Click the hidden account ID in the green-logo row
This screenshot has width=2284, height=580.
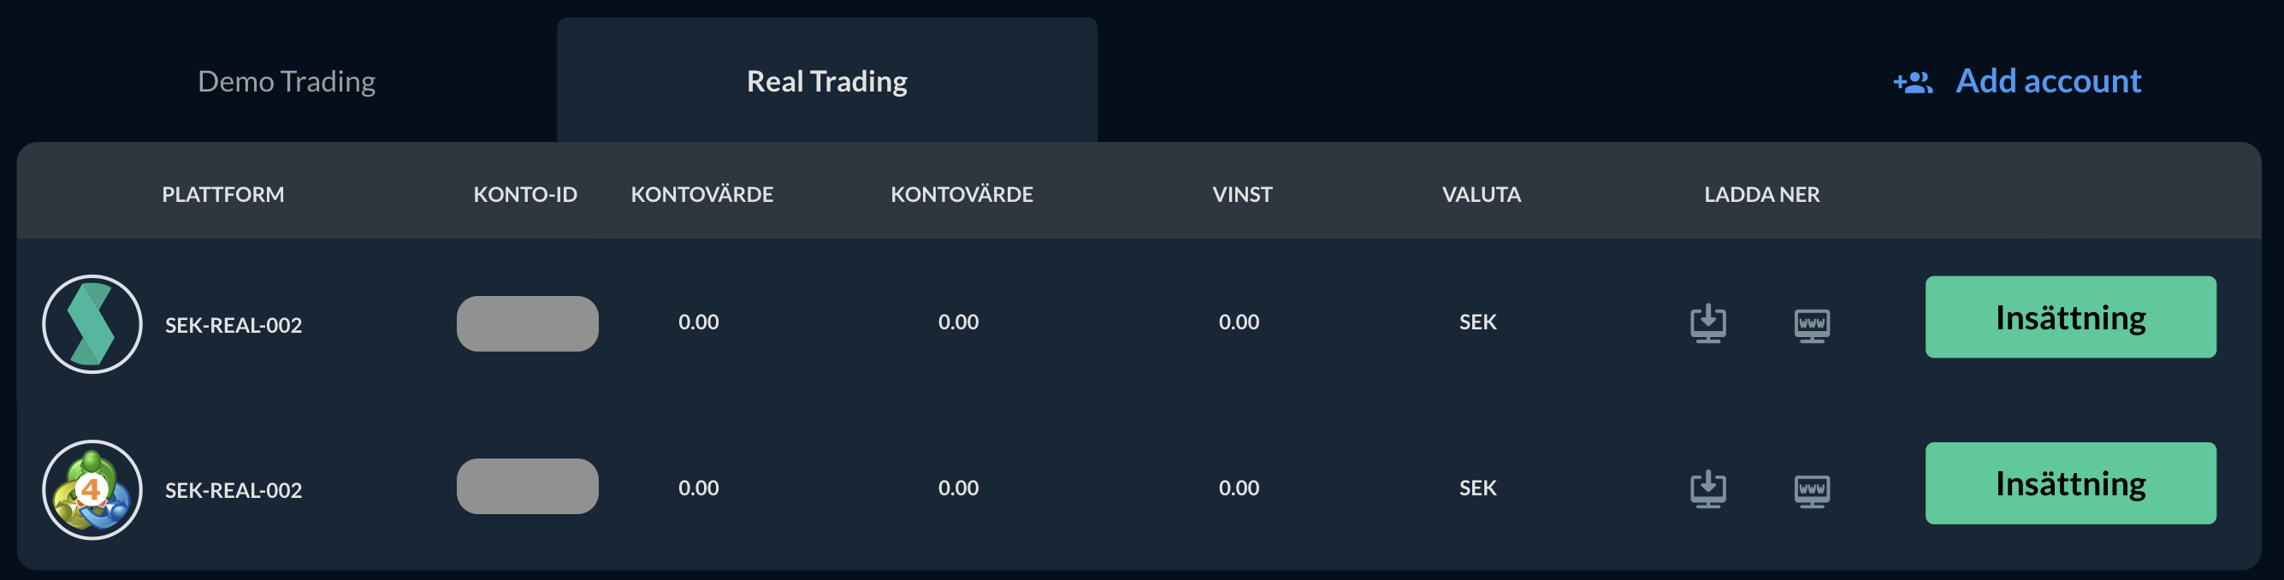pos(527,323)
